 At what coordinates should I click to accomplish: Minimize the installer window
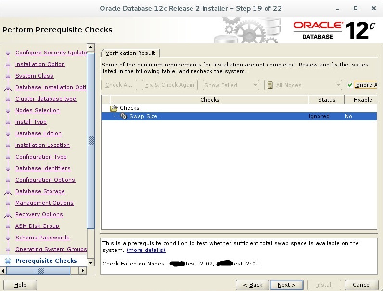337,9
